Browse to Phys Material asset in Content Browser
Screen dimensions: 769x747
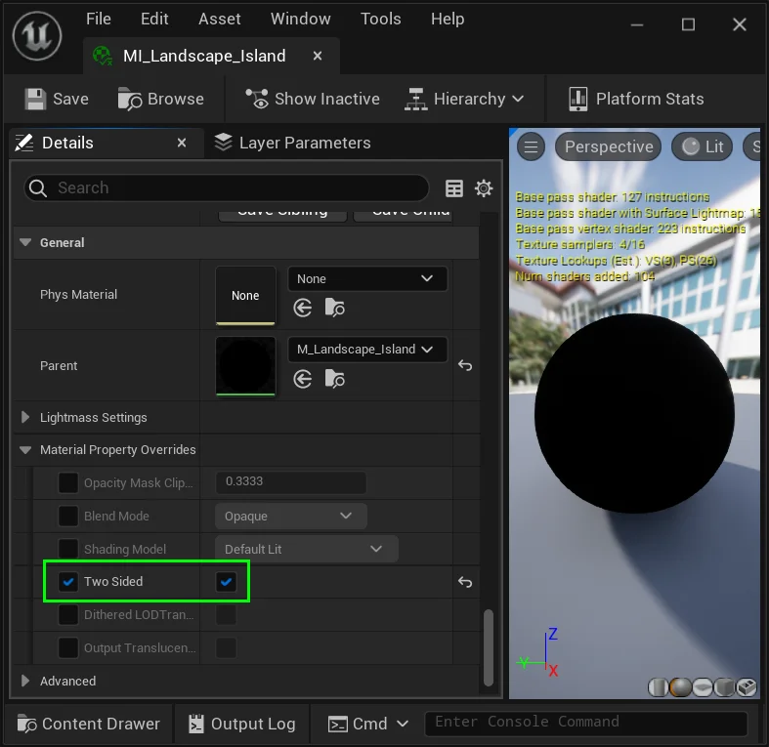[x=334, y=309]
